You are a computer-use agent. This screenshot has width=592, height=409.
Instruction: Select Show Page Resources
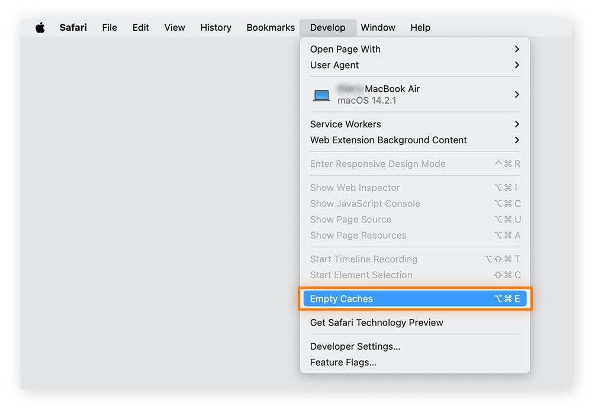tap(415, 236)
